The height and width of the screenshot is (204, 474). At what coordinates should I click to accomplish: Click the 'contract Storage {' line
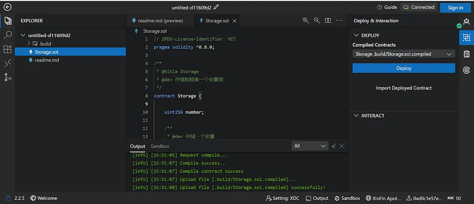(x=177, y=96)
